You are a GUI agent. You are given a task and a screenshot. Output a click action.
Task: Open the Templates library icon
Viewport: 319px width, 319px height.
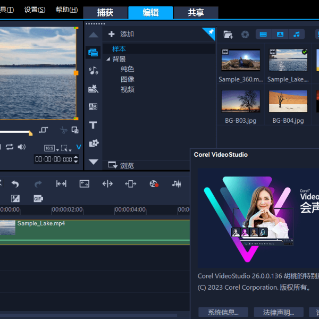(93, 89)
